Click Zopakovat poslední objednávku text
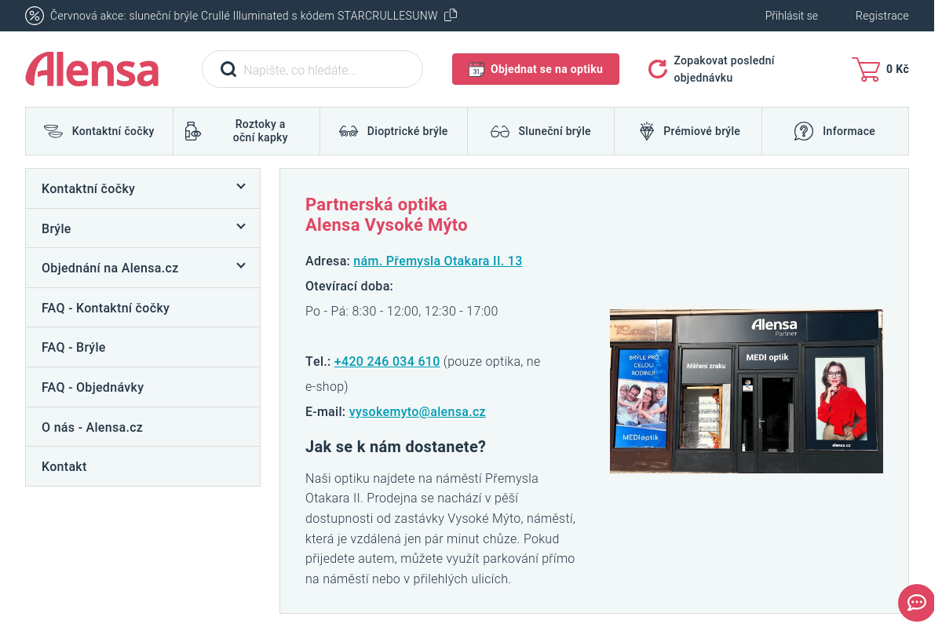Viewport: 942px width, 628px height. [x=724, y=69]
